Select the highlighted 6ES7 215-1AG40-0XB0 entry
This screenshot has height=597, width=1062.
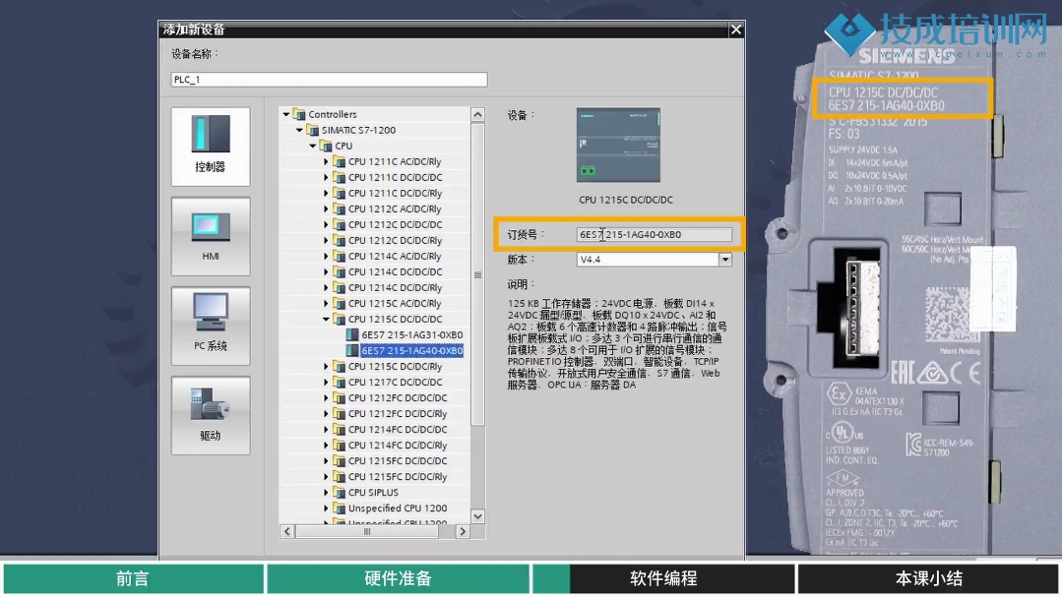[x=411, y=350]
